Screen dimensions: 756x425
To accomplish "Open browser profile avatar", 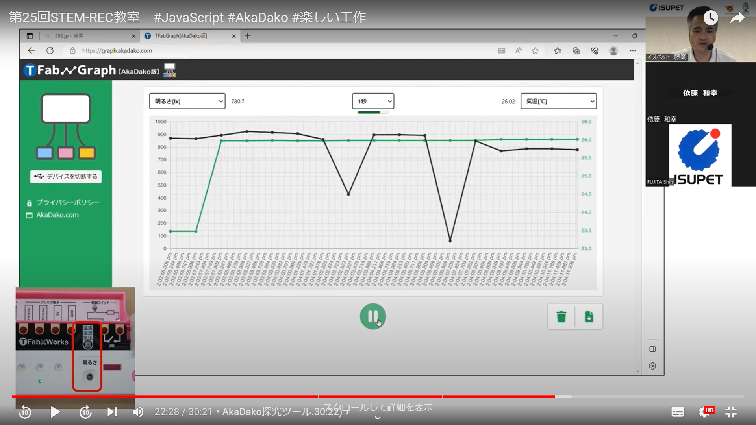I will [x=613, y=51].
